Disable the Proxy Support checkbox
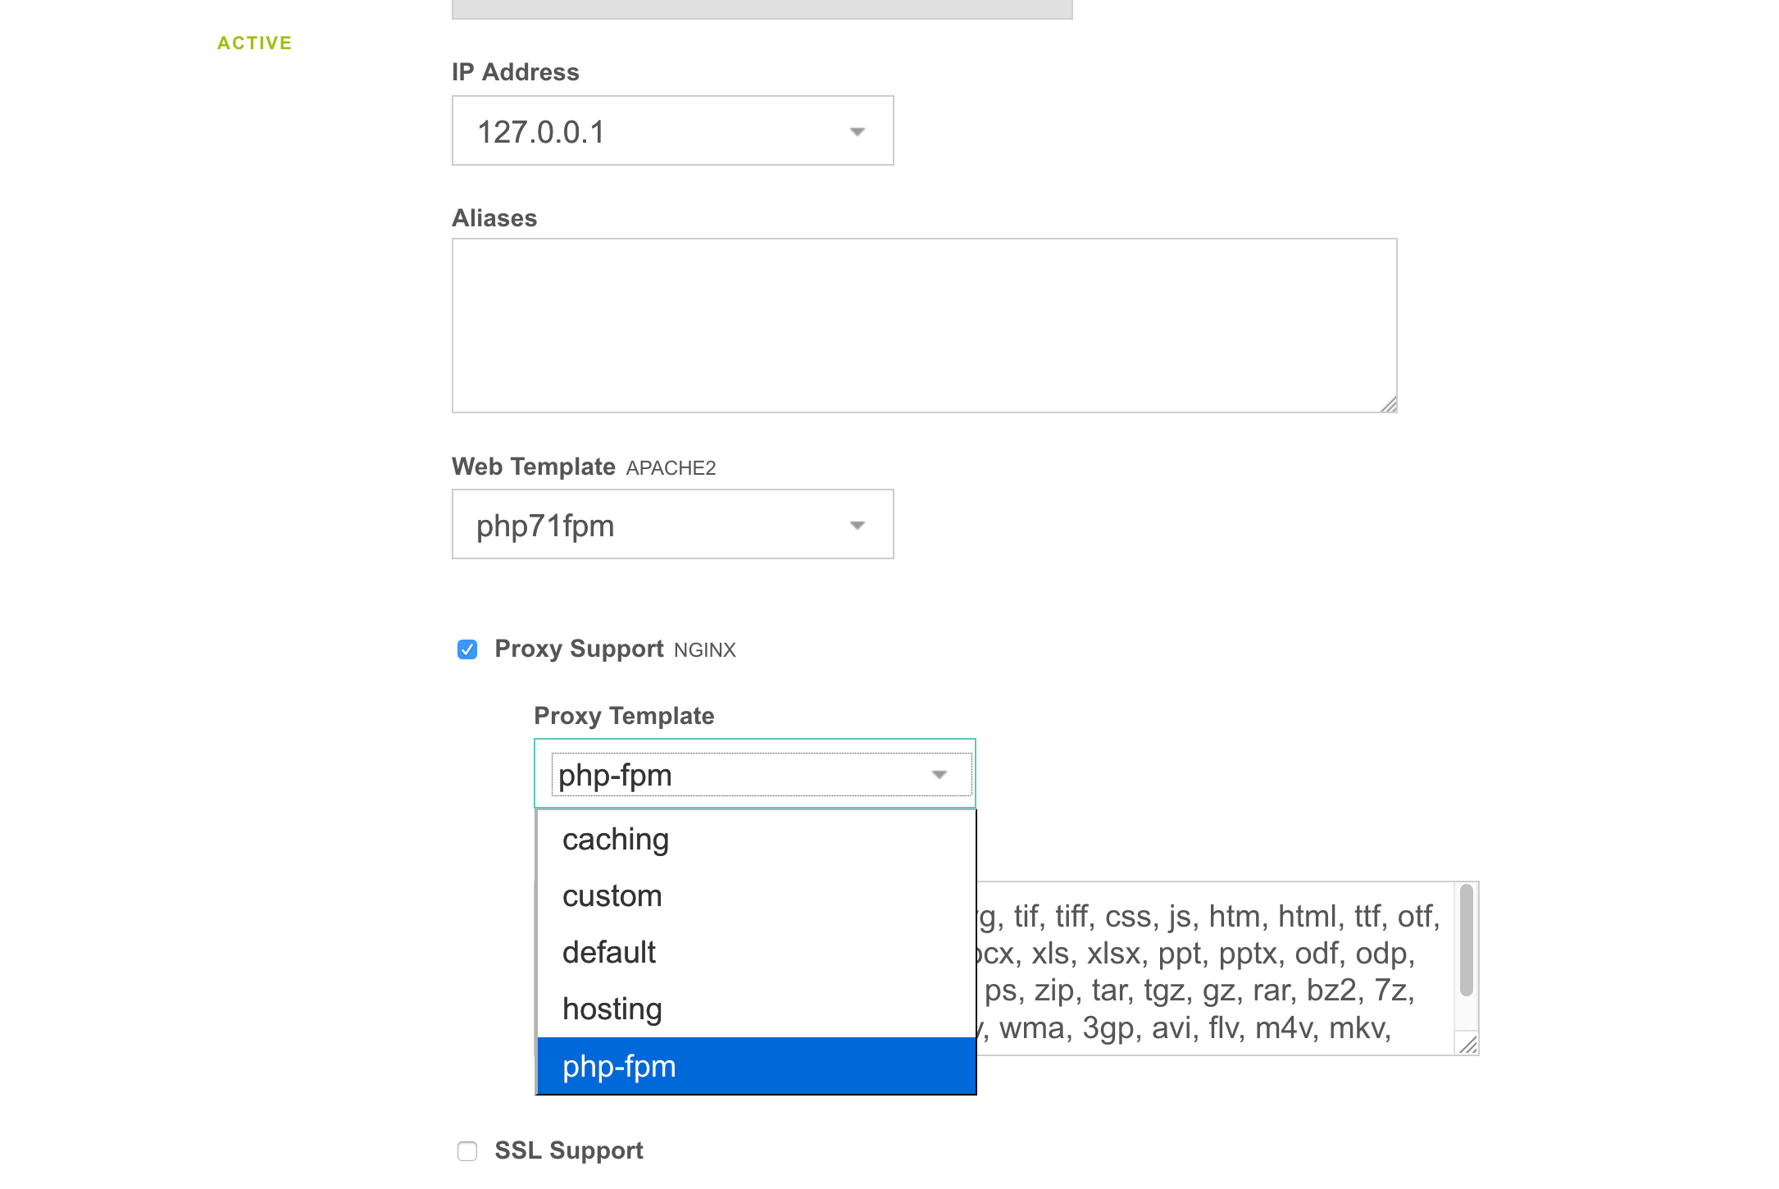Screen dimensions: 1779x1189 coord(467,650)
